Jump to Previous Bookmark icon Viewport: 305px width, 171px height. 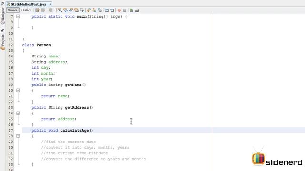[x=89, y=10]
